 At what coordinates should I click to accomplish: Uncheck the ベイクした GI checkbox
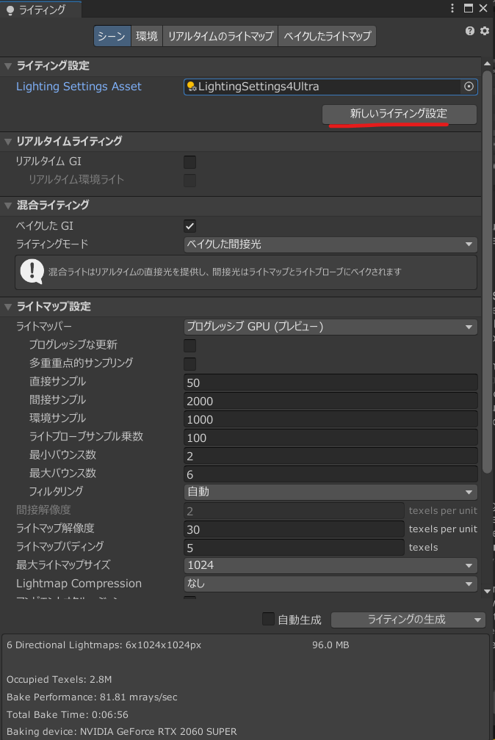point(189,226)
